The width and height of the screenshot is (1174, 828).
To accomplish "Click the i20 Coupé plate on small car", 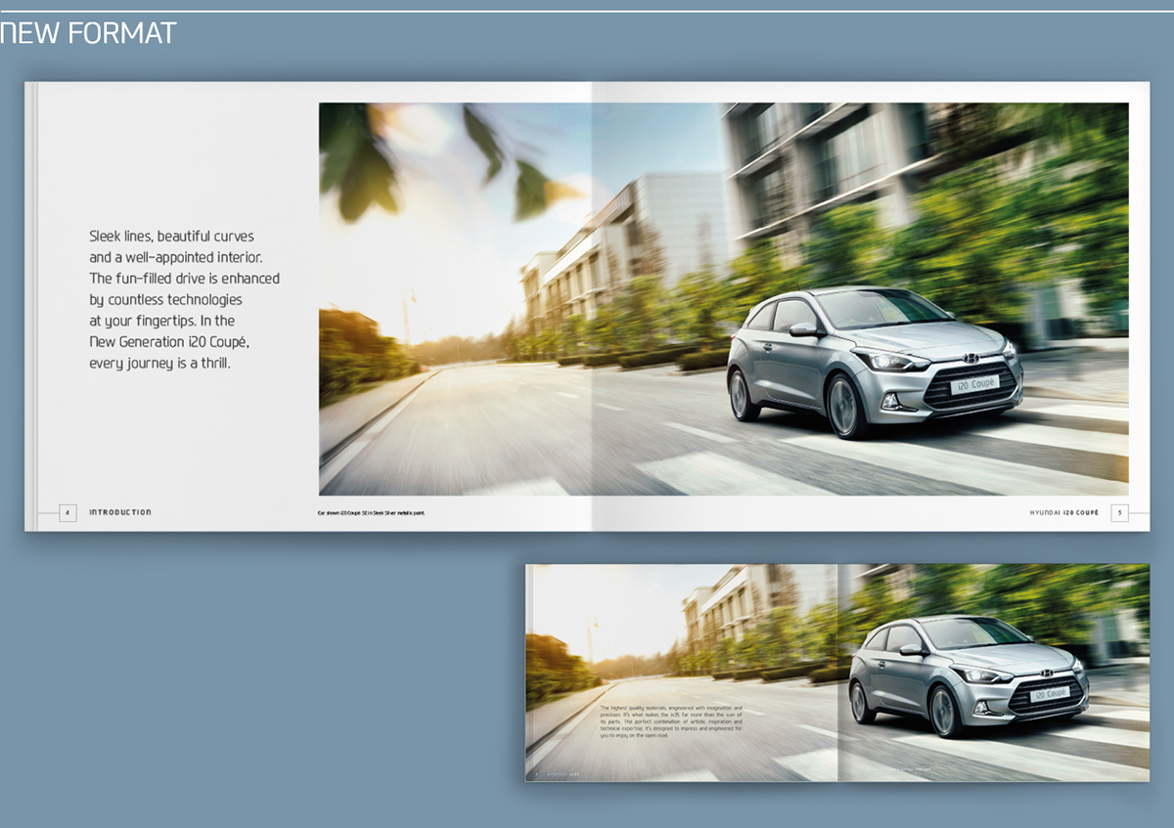I will click(1051, 694).
